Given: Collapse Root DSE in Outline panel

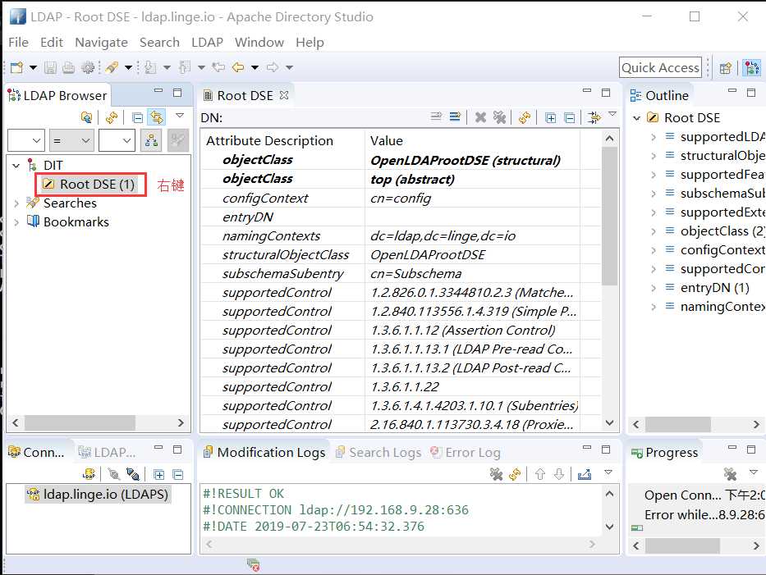Looking at the screenshot, I should pos(636,118).
